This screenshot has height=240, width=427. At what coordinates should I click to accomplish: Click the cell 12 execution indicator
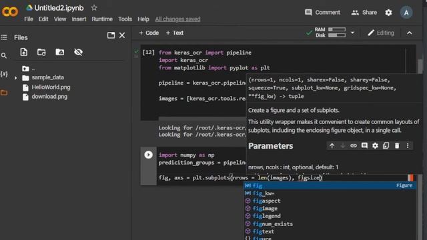point(148,52)
